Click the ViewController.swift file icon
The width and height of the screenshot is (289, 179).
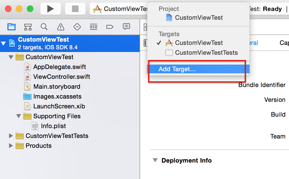coord(27,77)
